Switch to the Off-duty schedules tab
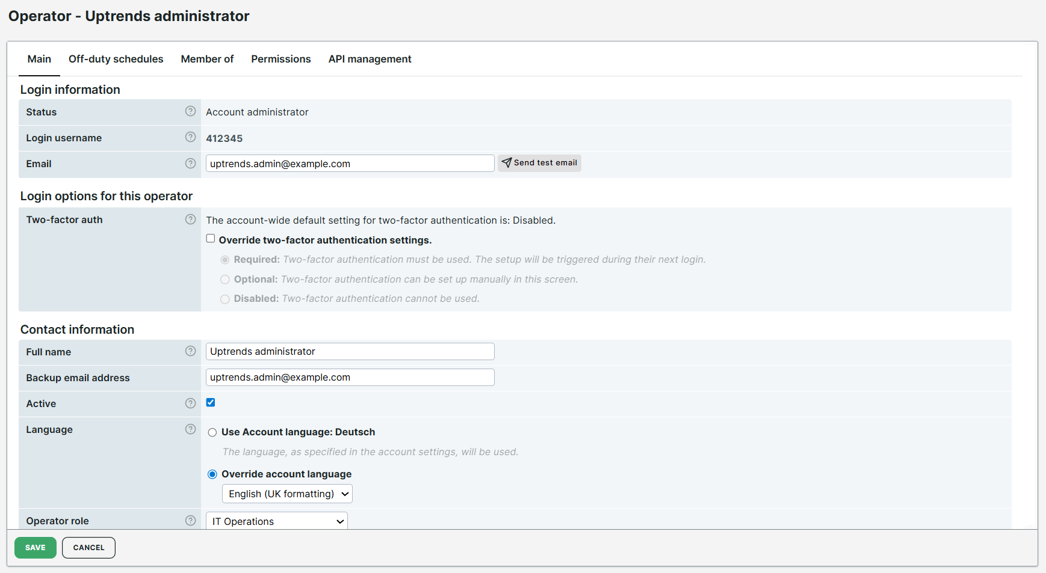1046x573 pixels. point(116,59)
